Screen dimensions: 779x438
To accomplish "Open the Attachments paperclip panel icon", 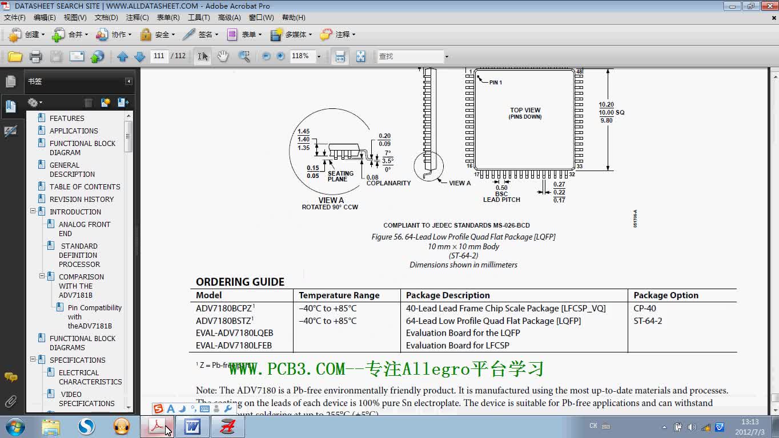I will (x=10, y=402).
